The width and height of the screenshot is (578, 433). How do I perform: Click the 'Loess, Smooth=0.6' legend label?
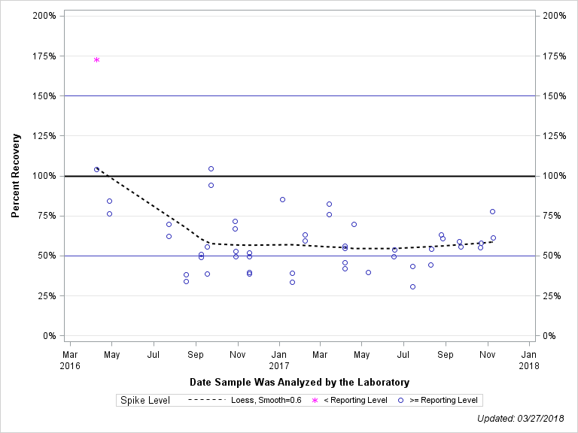[266, 400]
